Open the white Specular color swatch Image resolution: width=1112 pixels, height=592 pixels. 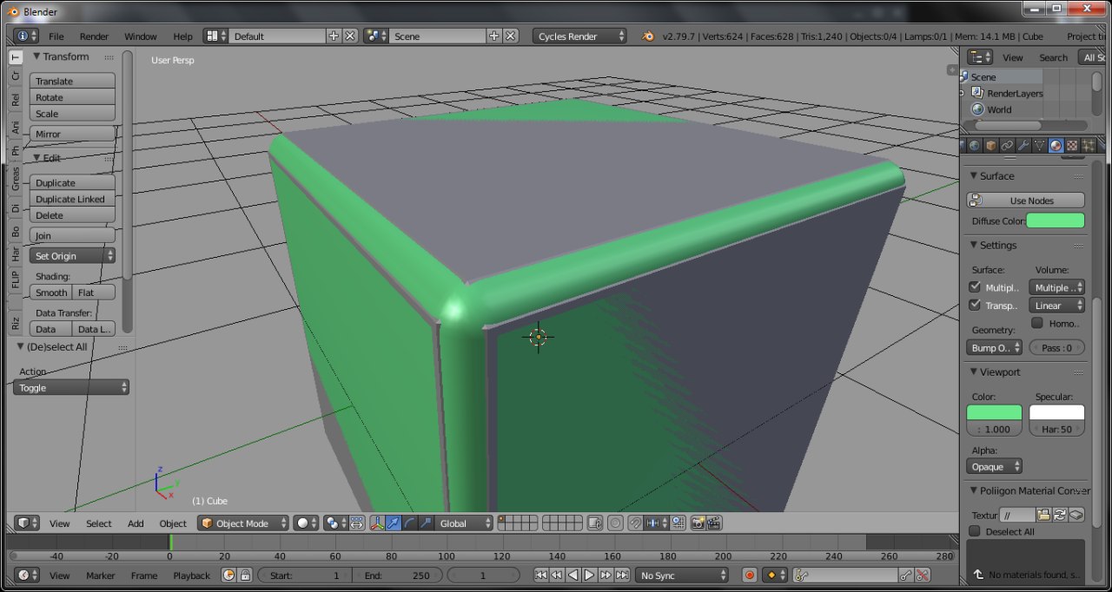(x=1057, y=412)
